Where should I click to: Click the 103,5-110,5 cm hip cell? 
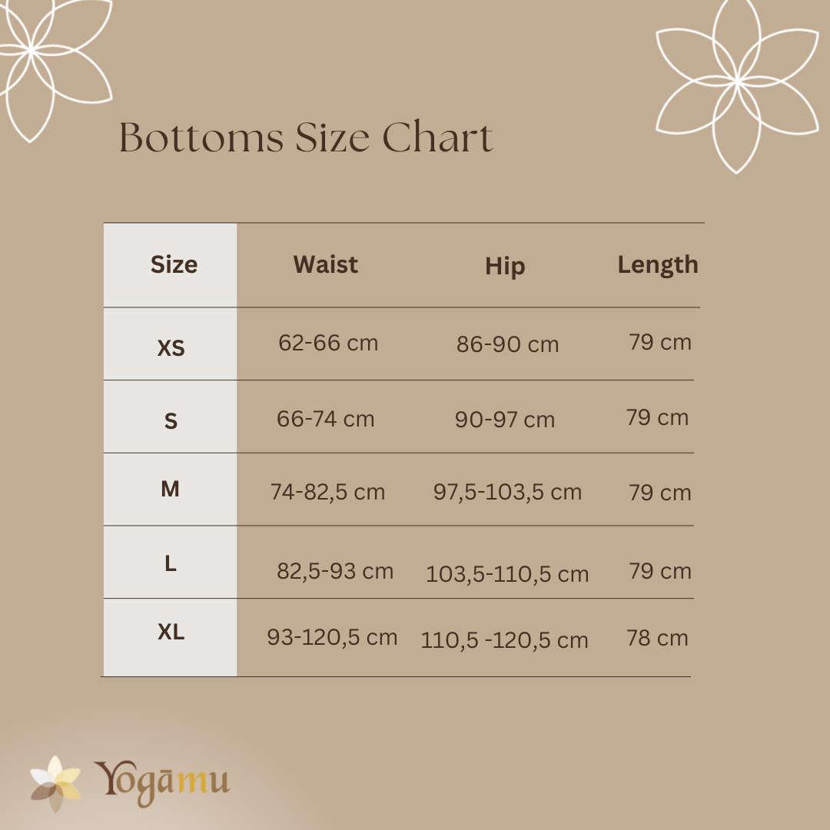tap(507, 574)
